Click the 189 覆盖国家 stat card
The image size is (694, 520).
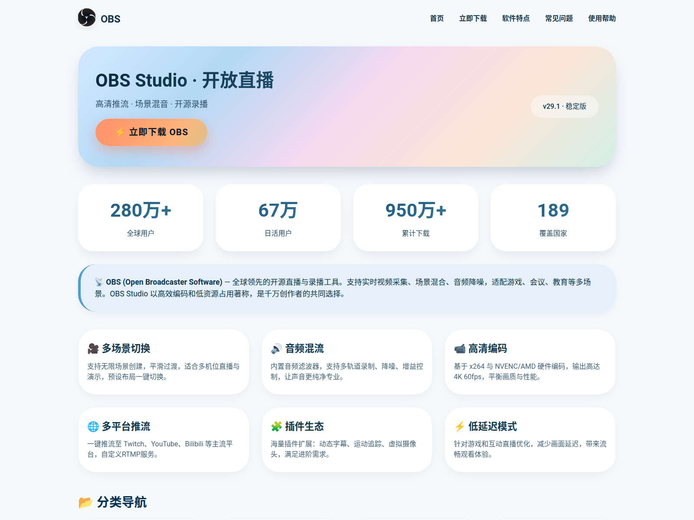553,218
